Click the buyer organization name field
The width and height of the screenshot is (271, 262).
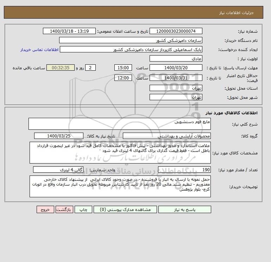[x=131, y=40]
